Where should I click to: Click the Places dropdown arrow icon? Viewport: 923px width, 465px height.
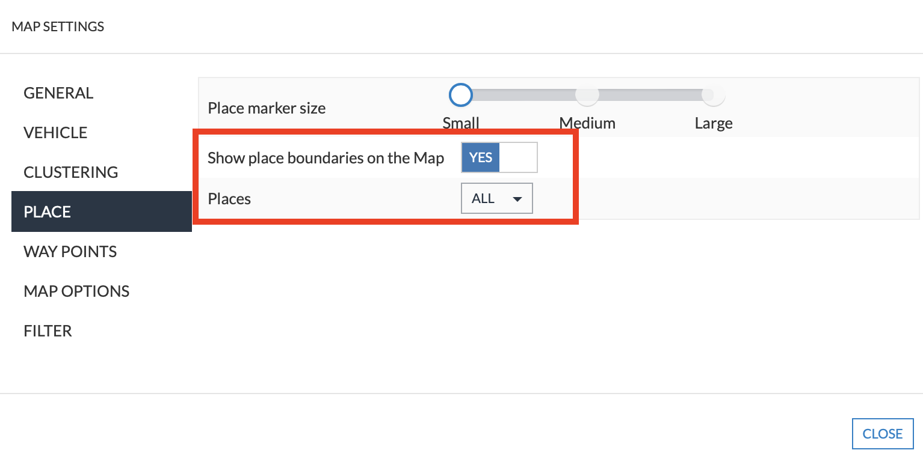pyautogui.click(x=517, y=199)
